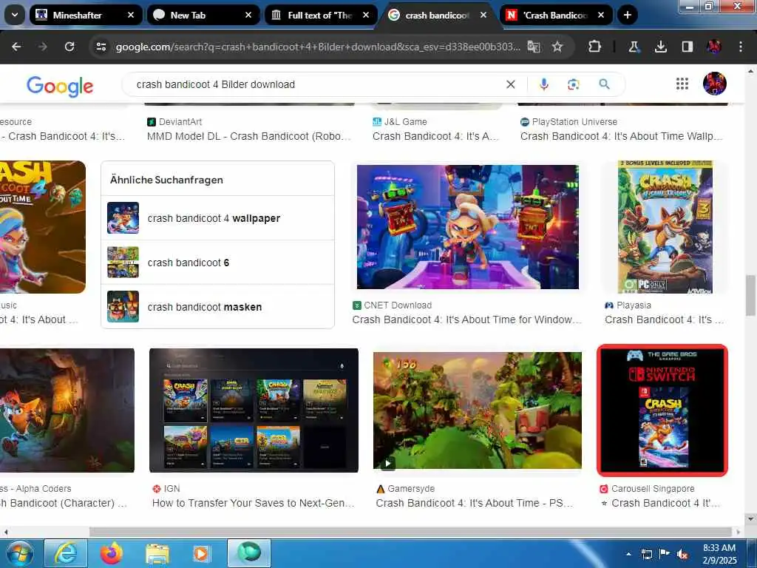
Task: Translate this page icon
Action: [534, 47]
